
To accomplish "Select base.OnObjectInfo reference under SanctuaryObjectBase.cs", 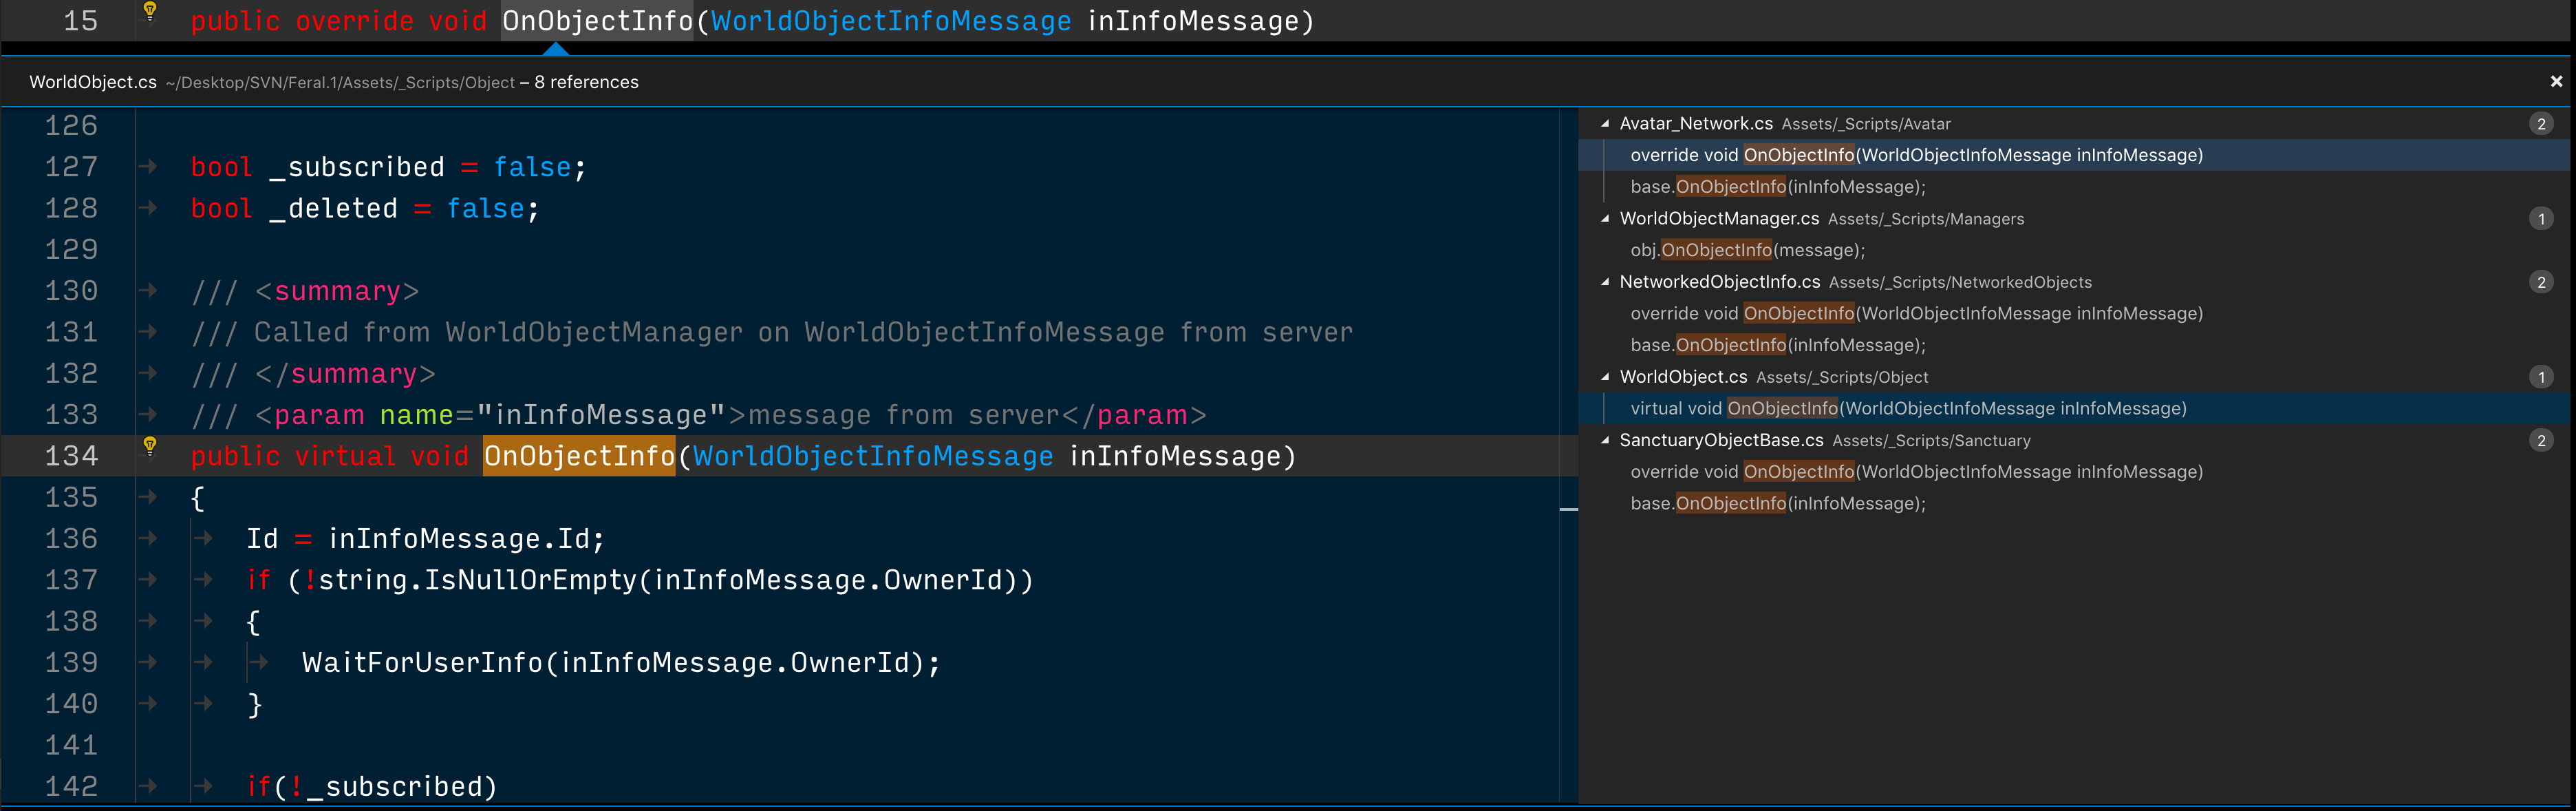I will tap(2074, 504).
